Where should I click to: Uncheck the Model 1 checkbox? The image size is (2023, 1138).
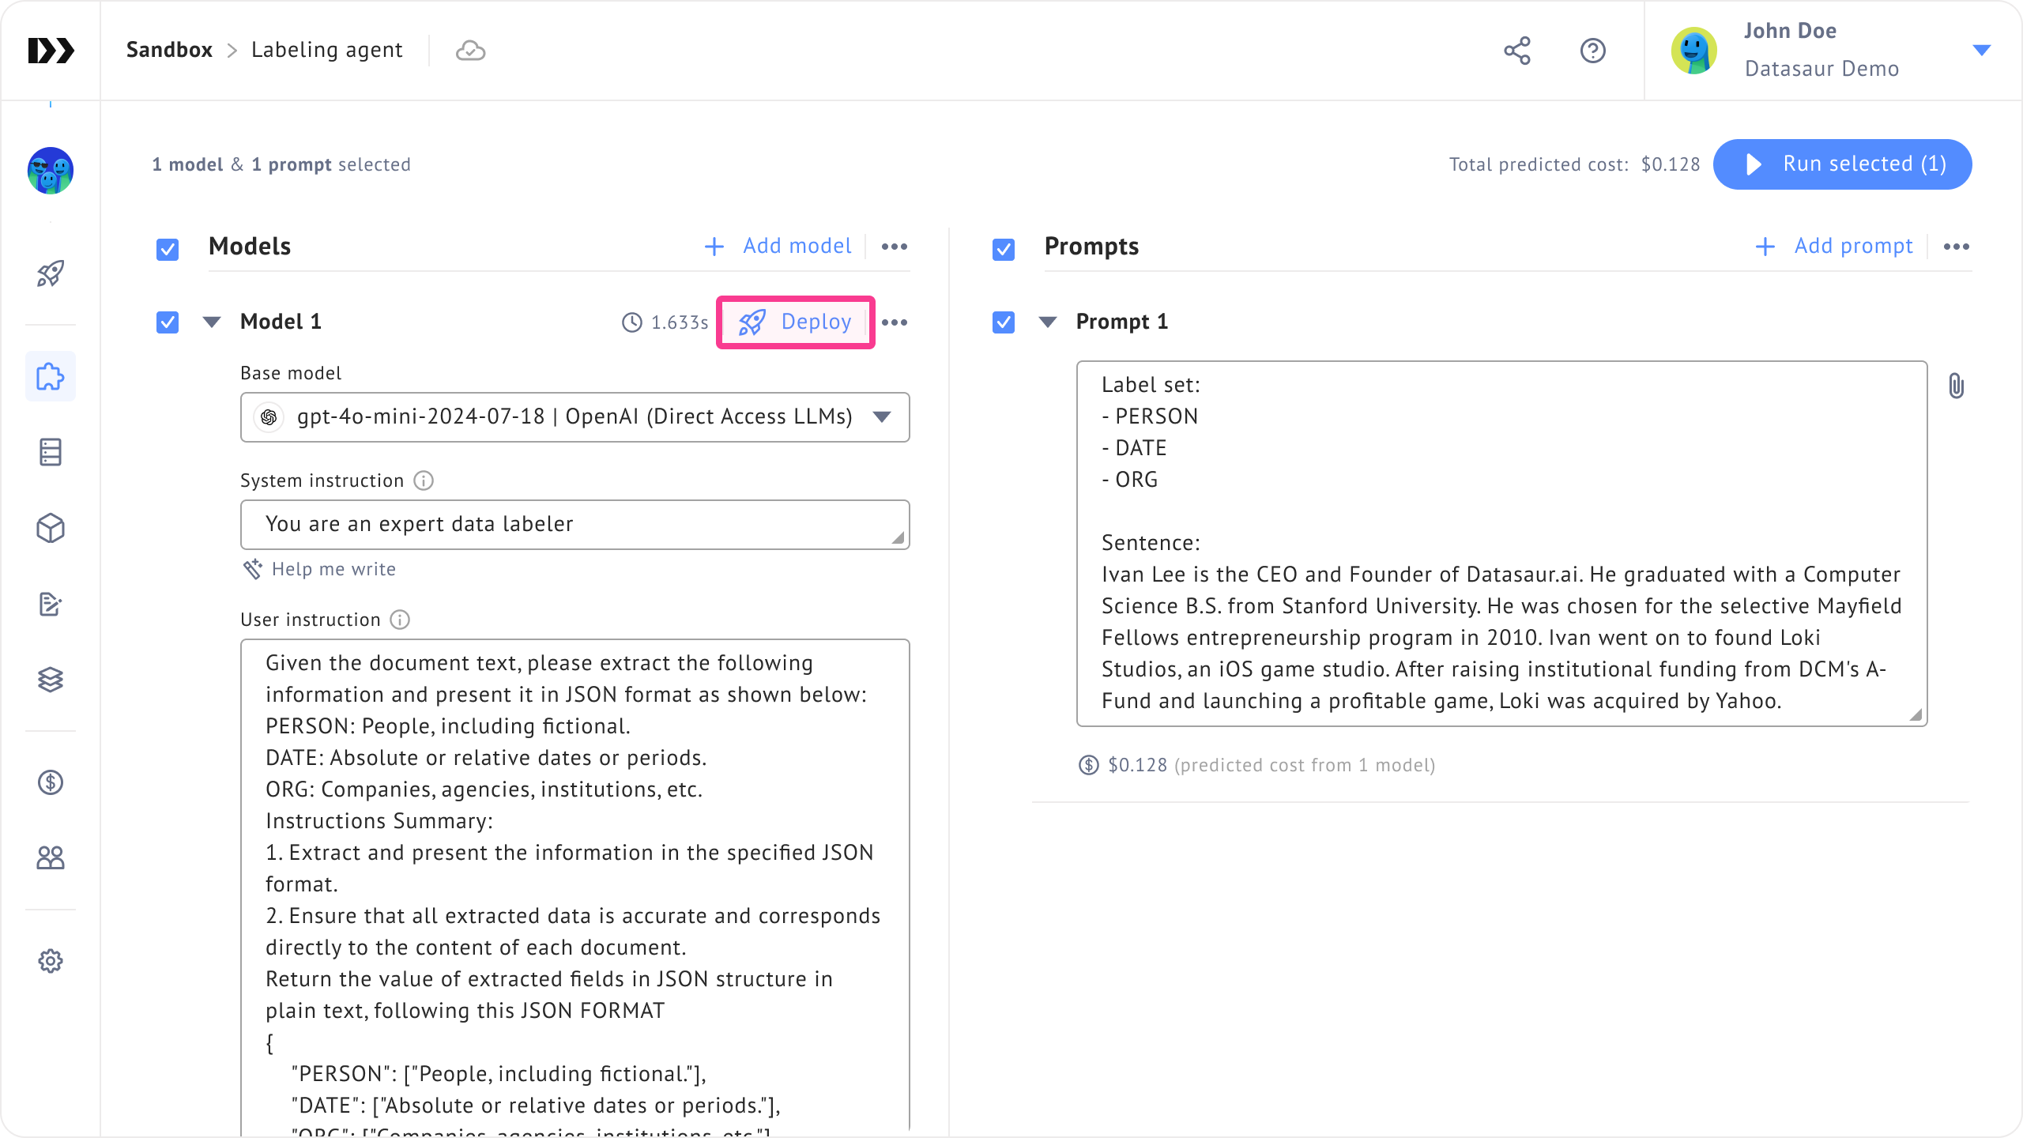pos(168,322)
